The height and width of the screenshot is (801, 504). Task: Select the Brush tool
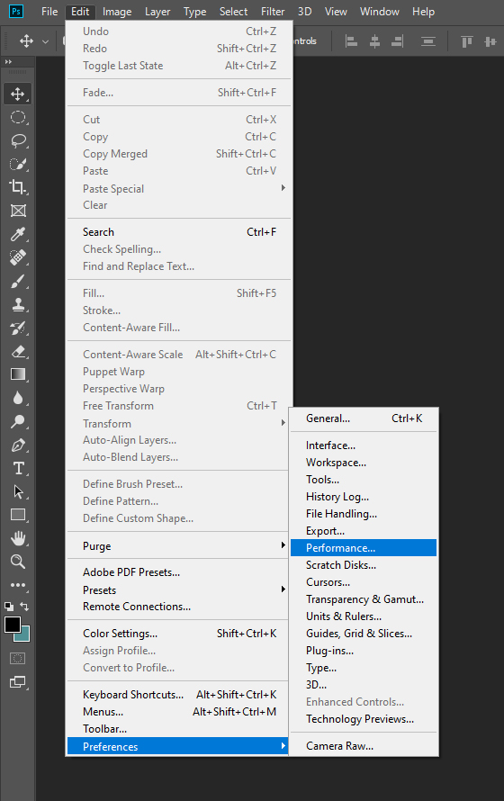pyautogui.click(x=18, y=281)
